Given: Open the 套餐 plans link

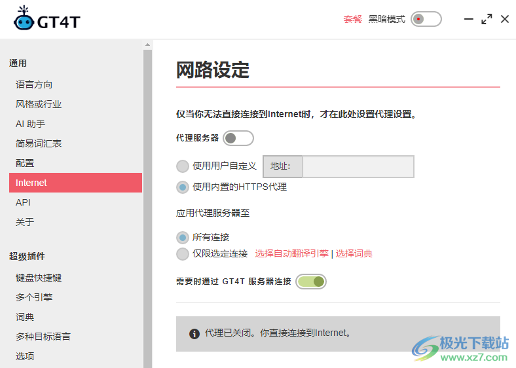Looking at the screenshot, I should tap(352, 19).
